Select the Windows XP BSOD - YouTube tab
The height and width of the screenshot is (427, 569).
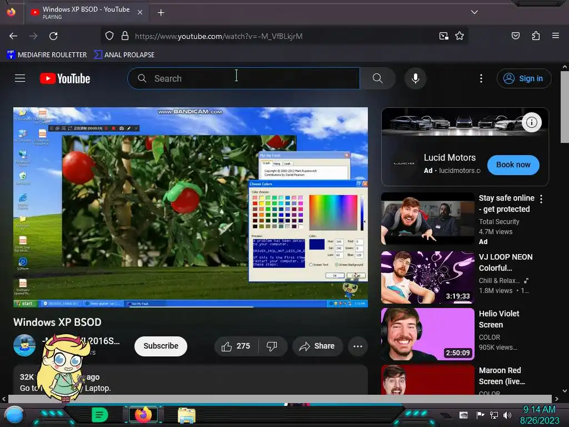[86, 12]
